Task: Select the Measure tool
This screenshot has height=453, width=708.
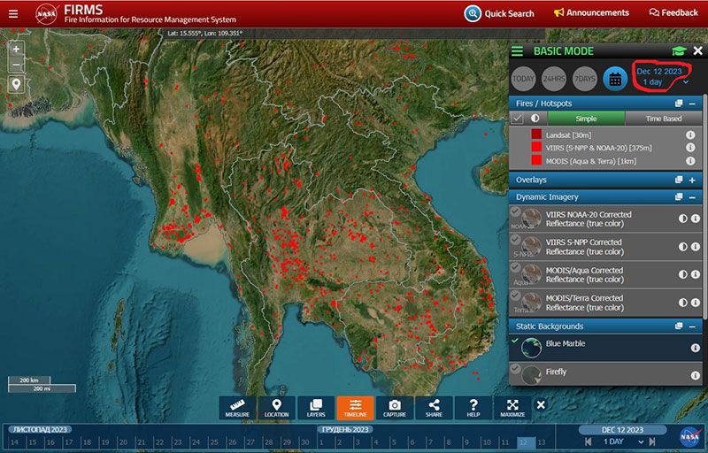Action: [x=237, y=409]
